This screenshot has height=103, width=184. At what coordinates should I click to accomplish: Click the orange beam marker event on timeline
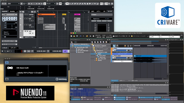(47, 15)
